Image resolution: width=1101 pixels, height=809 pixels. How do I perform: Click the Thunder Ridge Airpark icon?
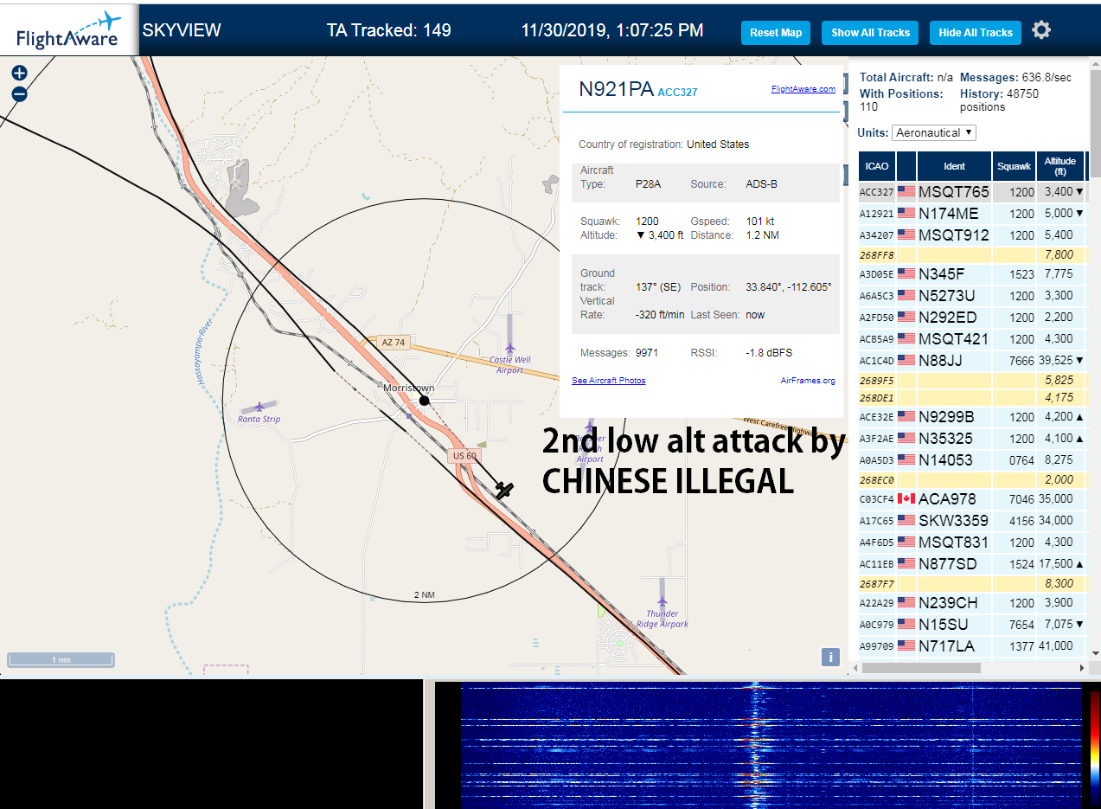click(x=663, y=600)
